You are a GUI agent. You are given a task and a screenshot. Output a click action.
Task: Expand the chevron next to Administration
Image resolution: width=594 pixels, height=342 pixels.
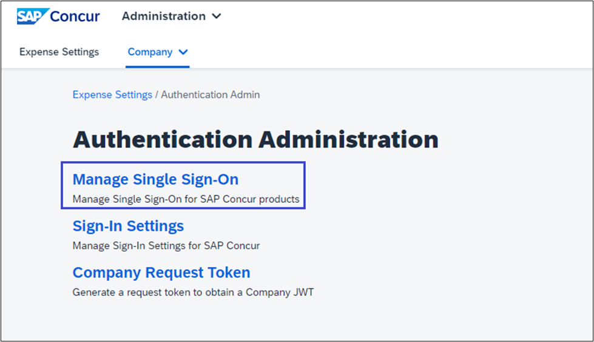217,17
